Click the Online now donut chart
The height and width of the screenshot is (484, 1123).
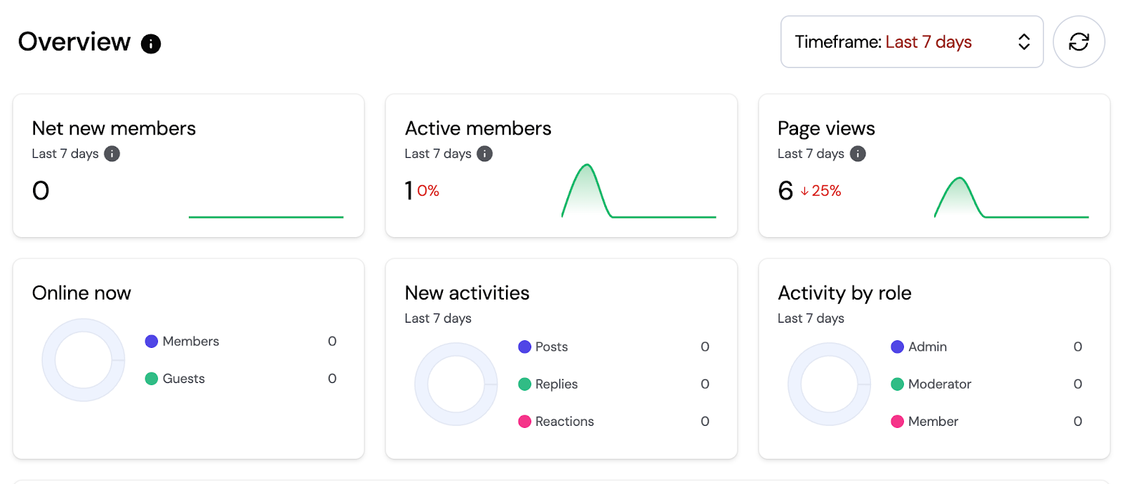pos(84,360)
